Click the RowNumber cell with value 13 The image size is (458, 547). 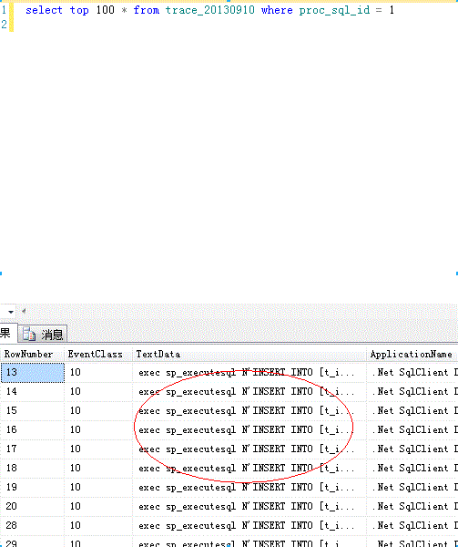(x=32, y=373)
